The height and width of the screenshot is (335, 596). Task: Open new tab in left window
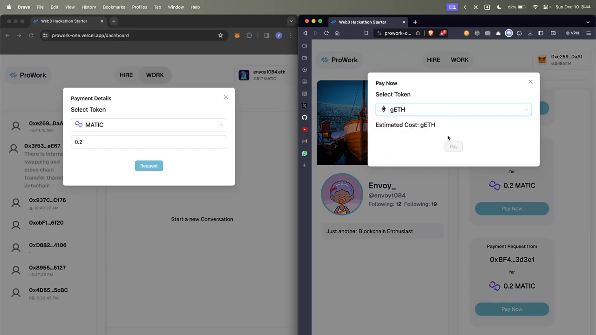point(114,21)
